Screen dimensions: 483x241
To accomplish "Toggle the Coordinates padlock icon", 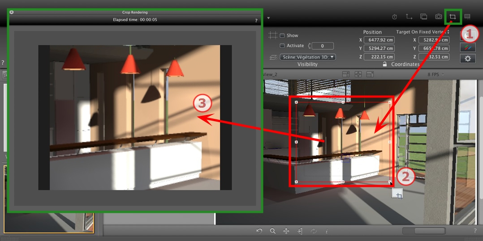I will [x=385, y=64].
